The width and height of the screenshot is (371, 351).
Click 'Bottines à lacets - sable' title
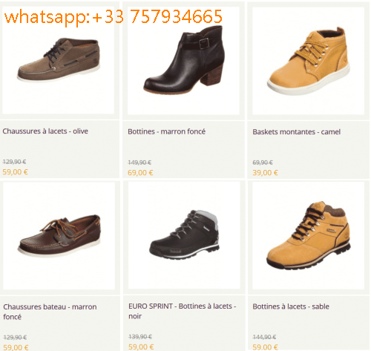coord(291,306)
